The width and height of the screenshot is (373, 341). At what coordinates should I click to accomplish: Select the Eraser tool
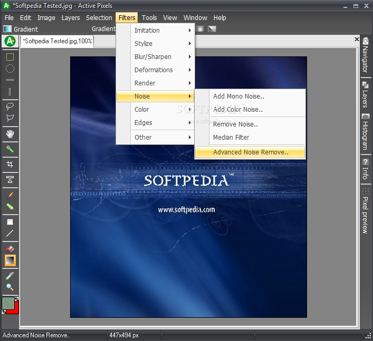coord(9,249)
